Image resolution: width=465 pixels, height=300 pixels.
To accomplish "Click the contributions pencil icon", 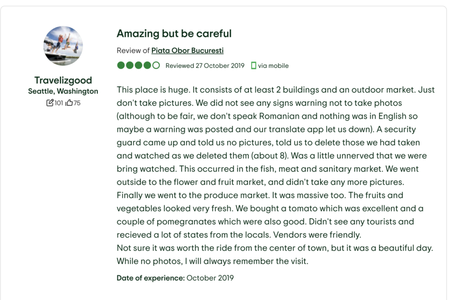I will [x=49, y=103].
